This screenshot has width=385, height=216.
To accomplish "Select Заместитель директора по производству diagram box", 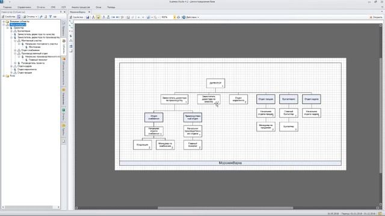I will click(x=174, y=99).
